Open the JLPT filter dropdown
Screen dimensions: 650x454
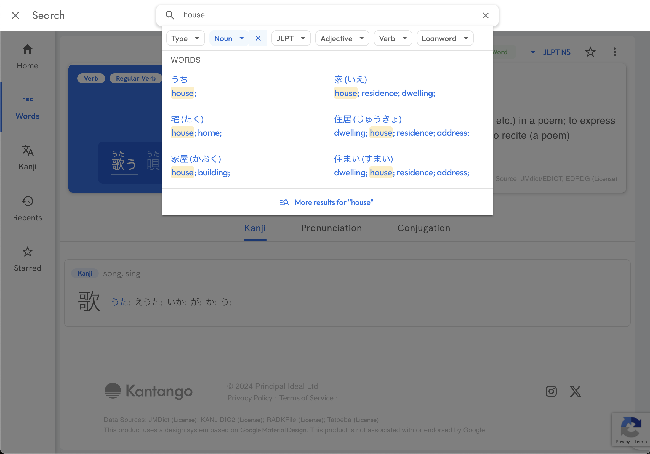click(x=291, y=38)
